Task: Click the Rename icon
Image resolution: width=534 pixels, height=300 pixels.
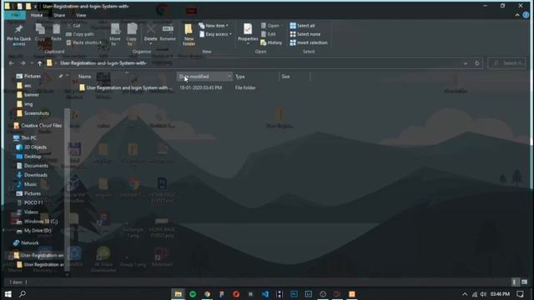Action: coord(168,32)
